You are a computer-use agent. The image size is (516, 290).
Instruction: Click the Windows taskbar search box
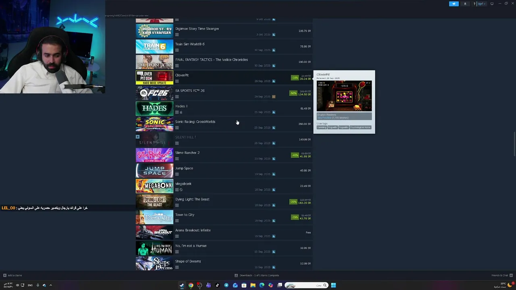306,285
